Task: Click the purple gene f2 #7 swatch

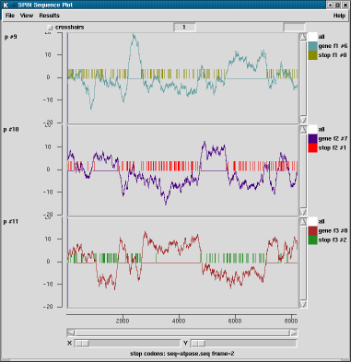Action: click(312, 139)
